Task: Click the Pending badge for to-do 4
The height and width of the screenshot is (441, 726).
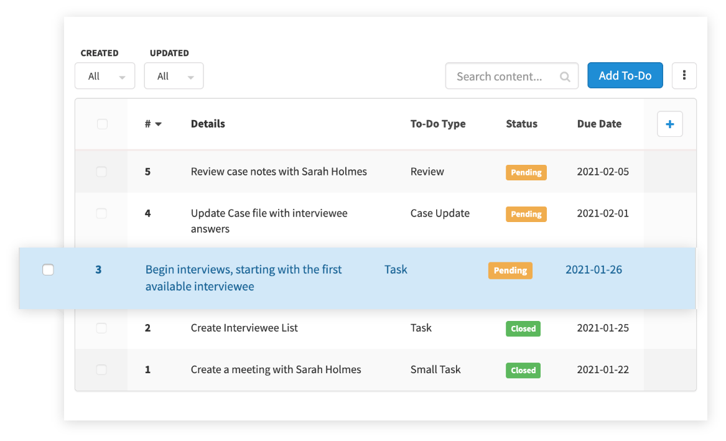Action: (526, 214)
